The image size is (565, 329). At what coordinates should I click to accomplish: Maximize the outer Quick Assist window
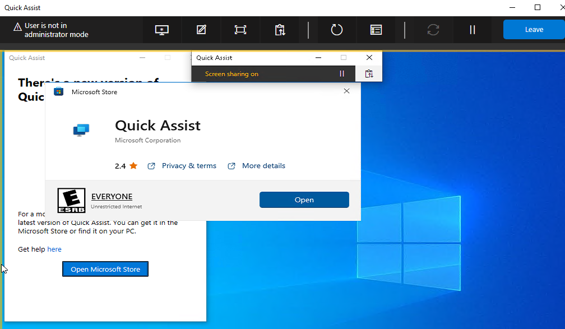[x=537, y=8]
